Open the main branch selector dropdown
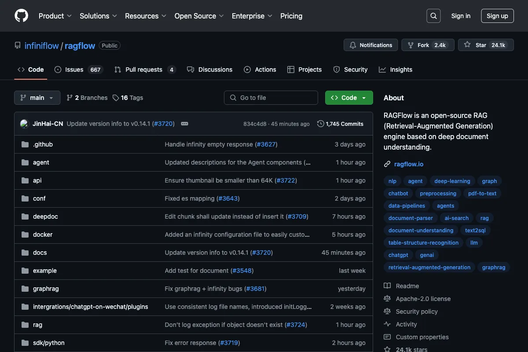 [37, 98]
